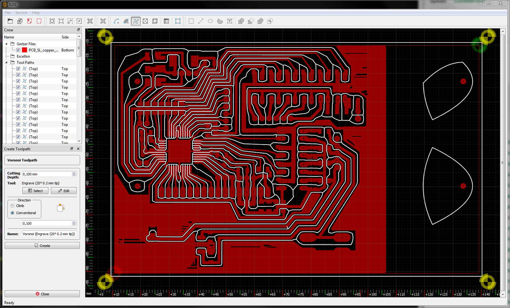510x308 pixels.
Task: Click the four-corner selection icon before the separator
Action: coord(90,21)
